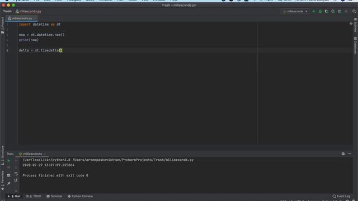Minimize the Run panel with the hide icon
The width and height of the screenshot is (358, 201).
point(350,154)
